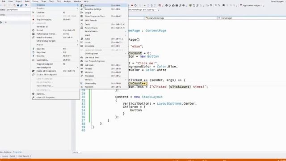Click the Restart icon in Debug menu
The image size is (286, 161).
pos(33,30)
